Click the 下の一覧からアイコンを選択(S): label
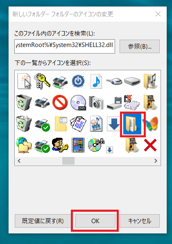 click(x=52, y=63)
